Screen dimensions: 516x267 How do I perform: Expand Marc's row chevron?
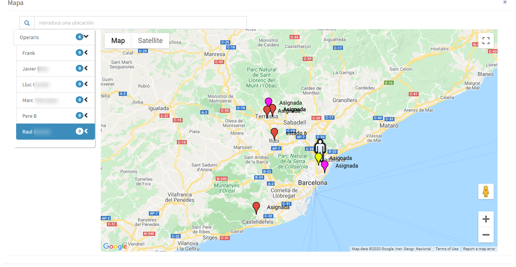86,100
